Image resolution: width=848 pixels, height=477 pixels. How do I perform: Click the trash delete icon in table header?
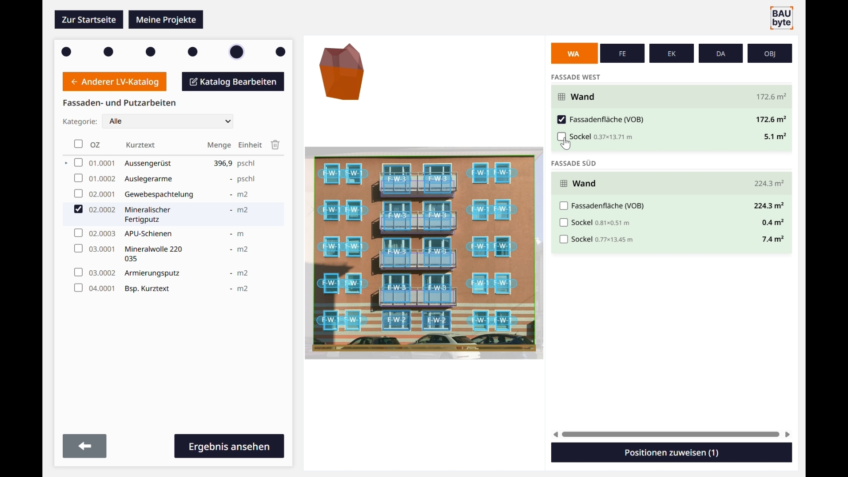click(x=275, y=145)
